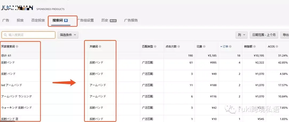Click total orders value 18
289x122 pixels.
[239, 55]
